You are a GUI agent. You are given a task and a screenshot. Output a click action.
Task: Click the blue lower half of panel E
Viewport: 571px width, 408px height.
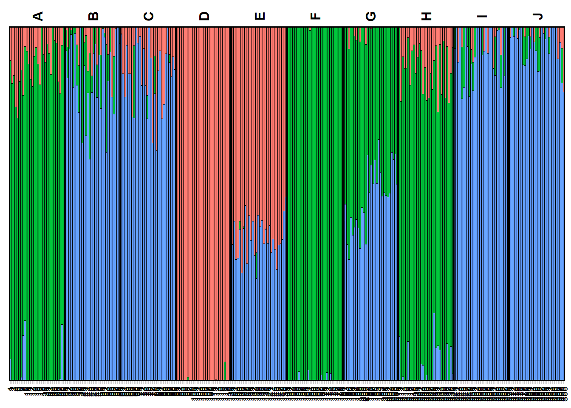(x=259, y=323)
